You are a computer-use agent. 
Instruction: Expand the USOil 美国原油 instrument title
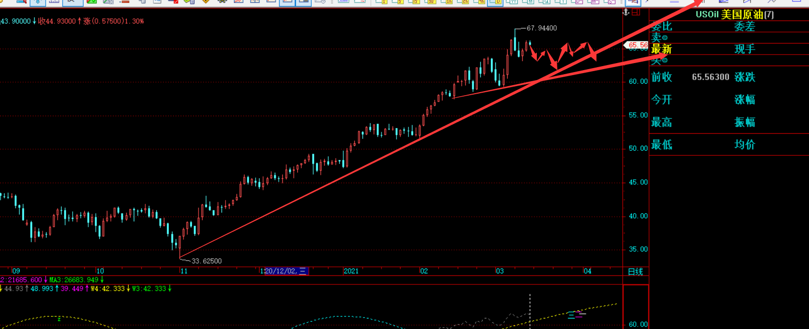[x=734, y=15]
